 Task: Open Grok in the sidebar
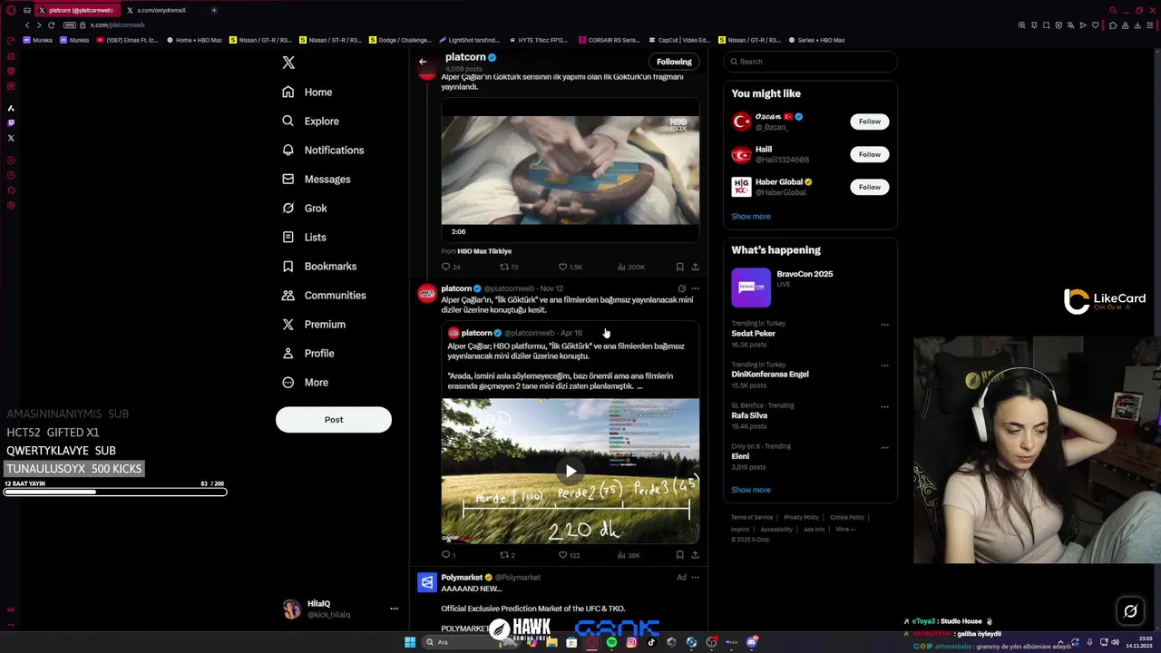305,209
